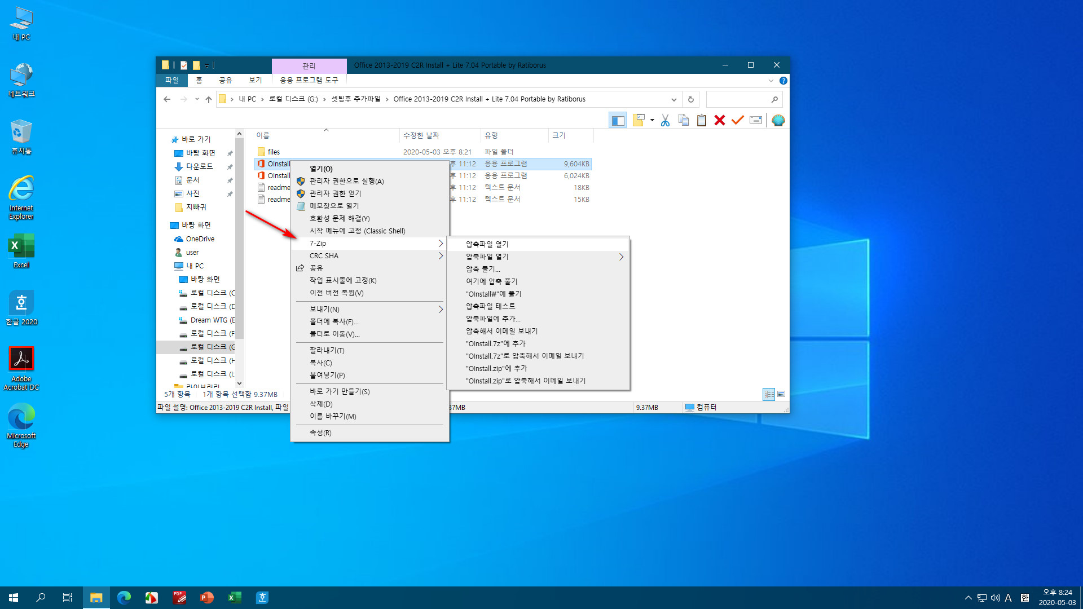Select OneDrive in the navigation pane
The image size is (1083, 609).
[x=200, y=239]
